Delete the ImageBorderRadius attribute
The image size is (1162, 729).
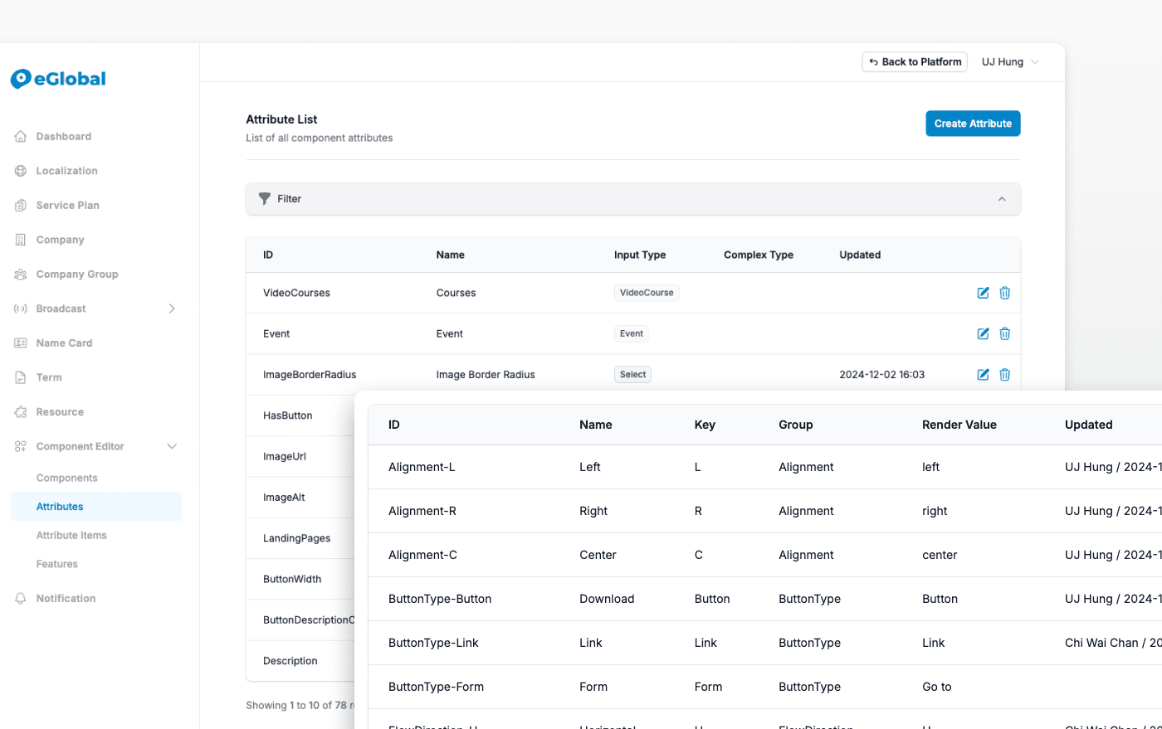coord(1004,375)
